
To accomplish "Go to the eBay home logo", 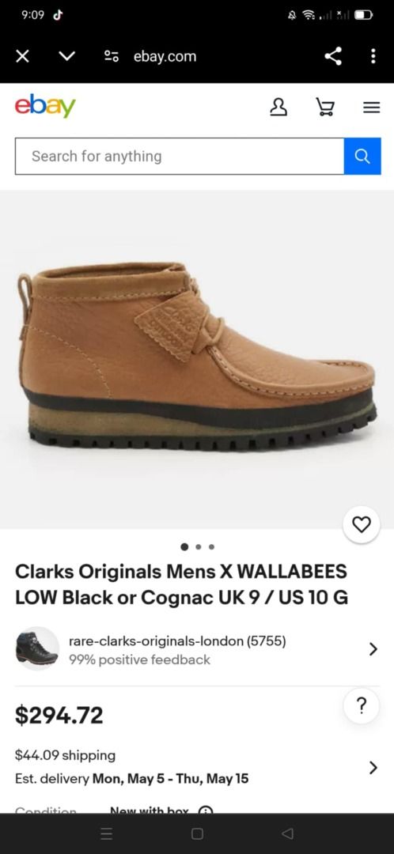I will tap(45, 106).
